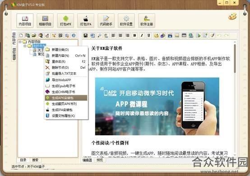
Task: Open the 内容项目 main toolbar button
Action: pyautogui.click(x=25, y=20)
